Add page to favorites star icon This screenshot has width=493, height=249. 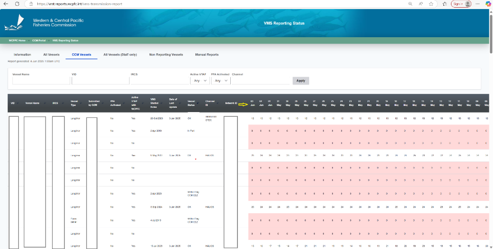click(431, 3)
